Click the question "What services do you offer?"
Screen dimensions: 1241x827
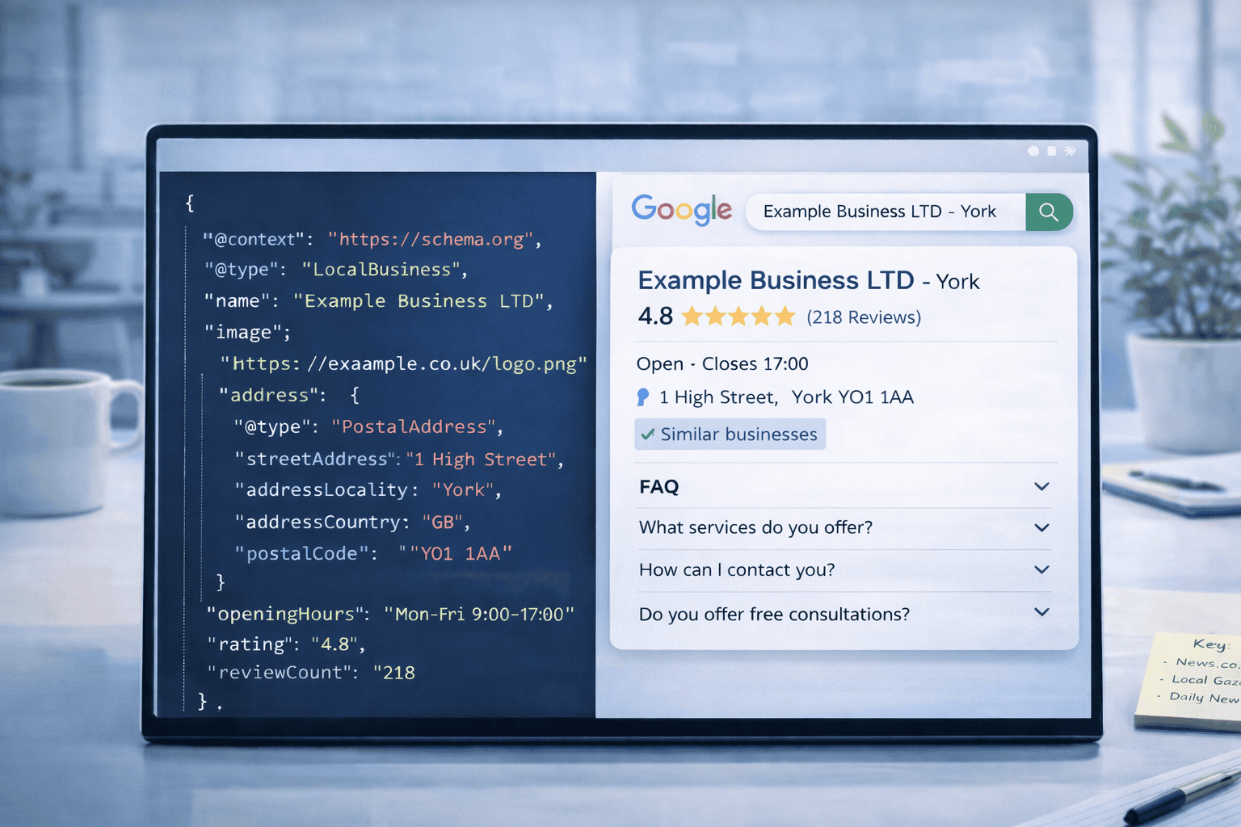755,527
